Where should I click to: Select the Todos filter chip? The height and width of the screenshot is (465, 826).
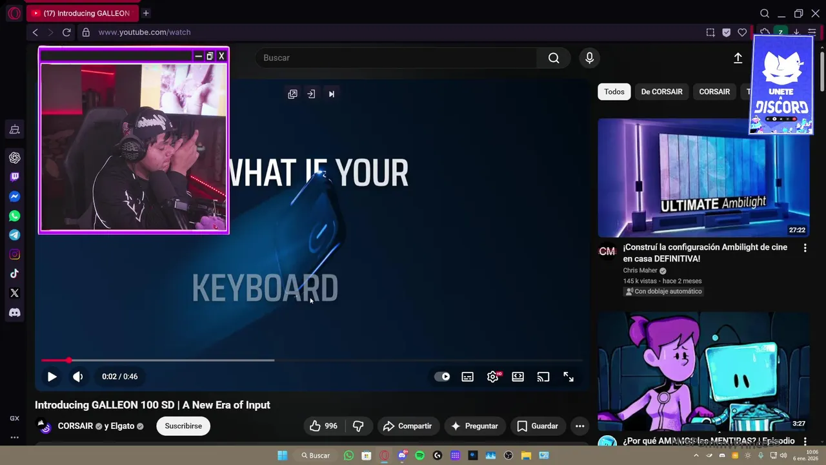click(614, 92)
